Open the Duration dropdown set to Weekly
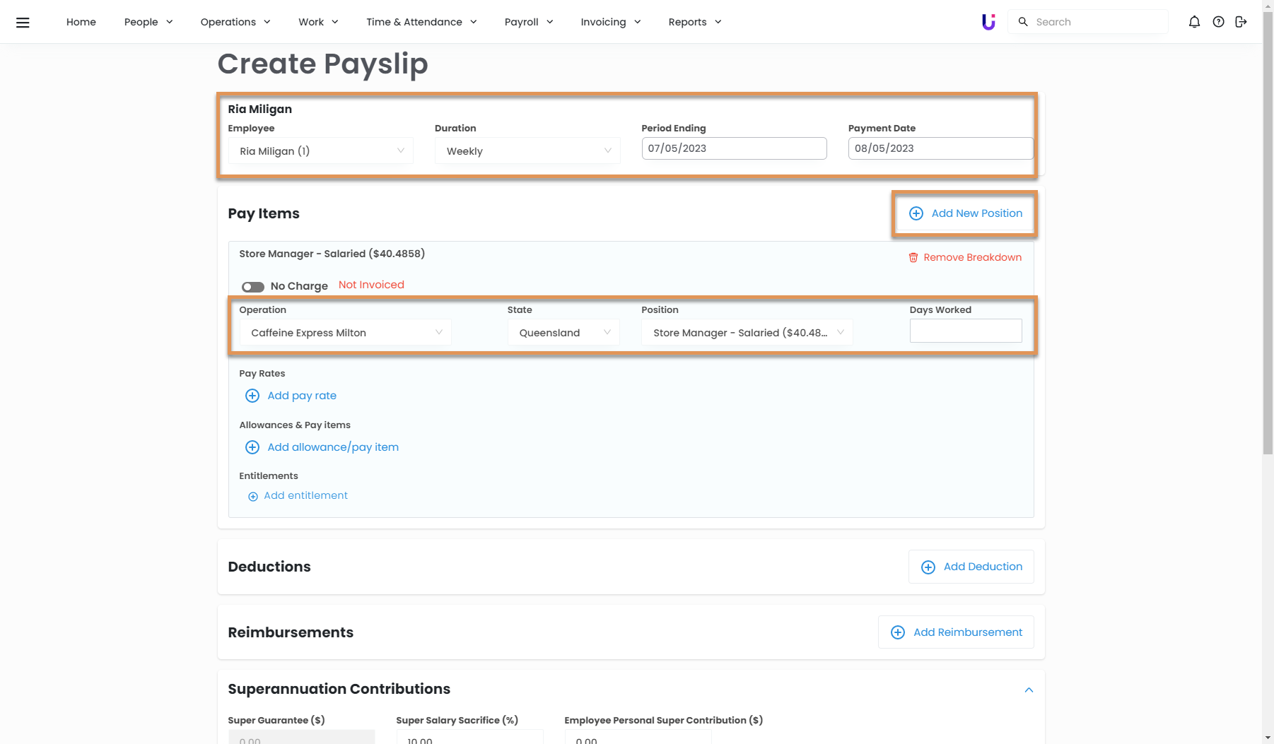Viewport: 1274px width, 744px height. point(527,151)
